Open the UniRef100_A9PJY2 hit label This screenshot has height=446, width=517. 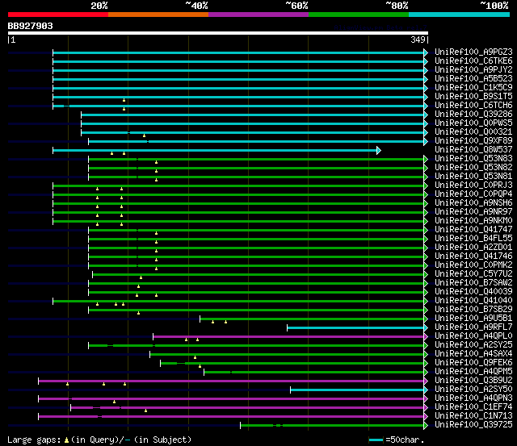[x=473, y=70]
